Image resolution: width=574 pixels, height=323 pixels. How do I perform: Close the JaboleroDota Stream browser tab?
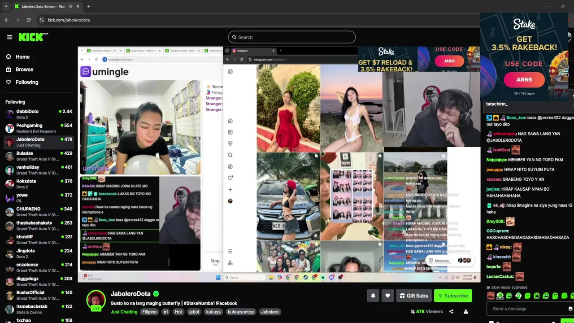click(78, 6)
